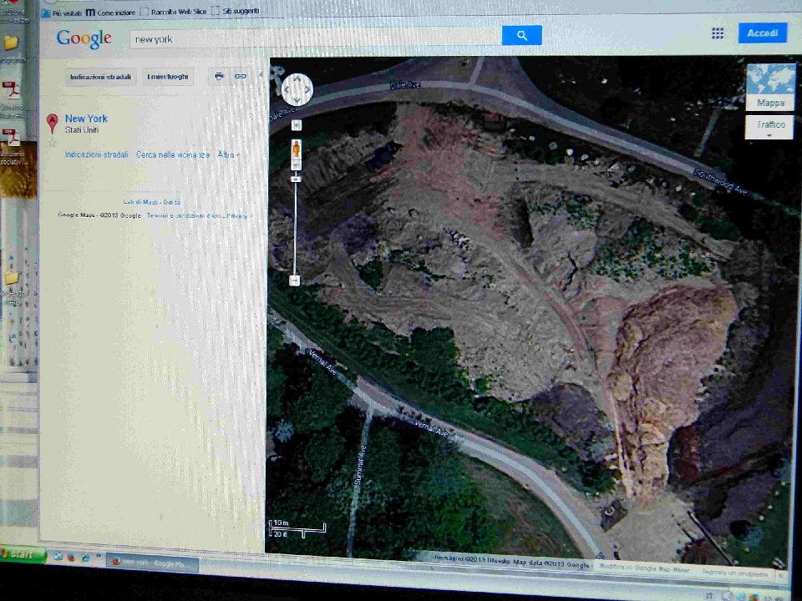Star the New York result
Image resolution: width=802 pixels, height=601 pixels.
(52, 143)
